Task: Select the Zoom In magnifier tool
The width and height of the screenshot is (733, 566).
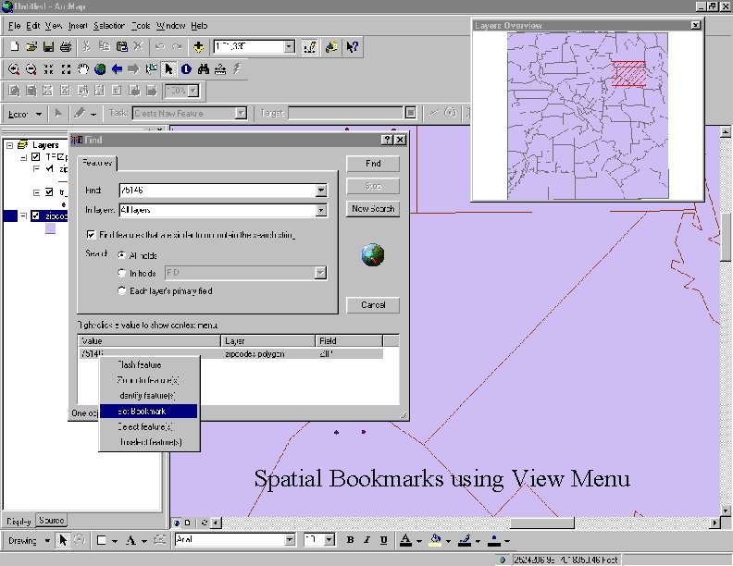Action: (14, 69)
